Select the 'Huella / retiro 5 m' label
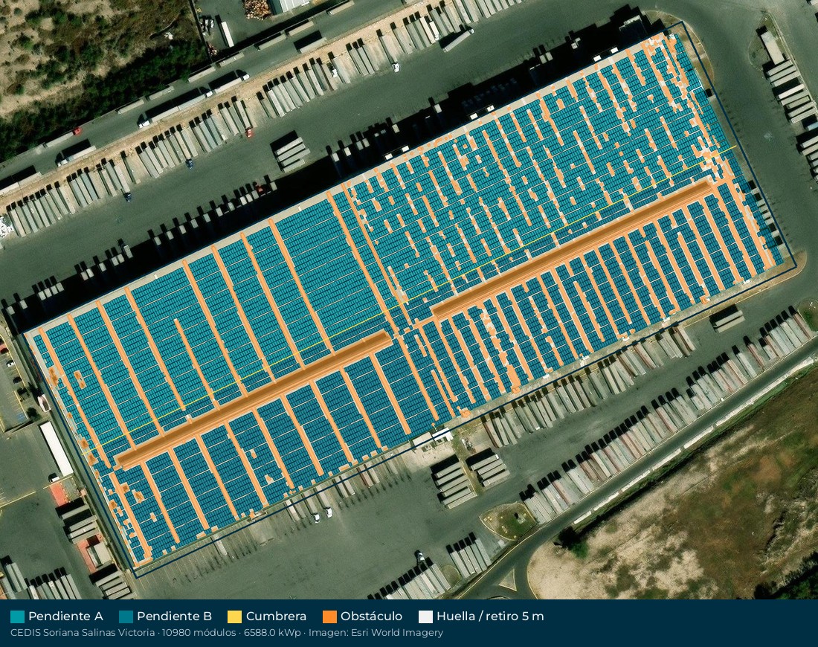This screenshot has height=647, width=818. 490,617
